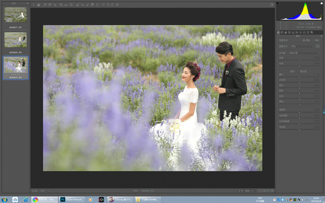The image size is (325, 203).
Task: Select the Red Eye Removal tool
Action: click(x=82, y=5)
